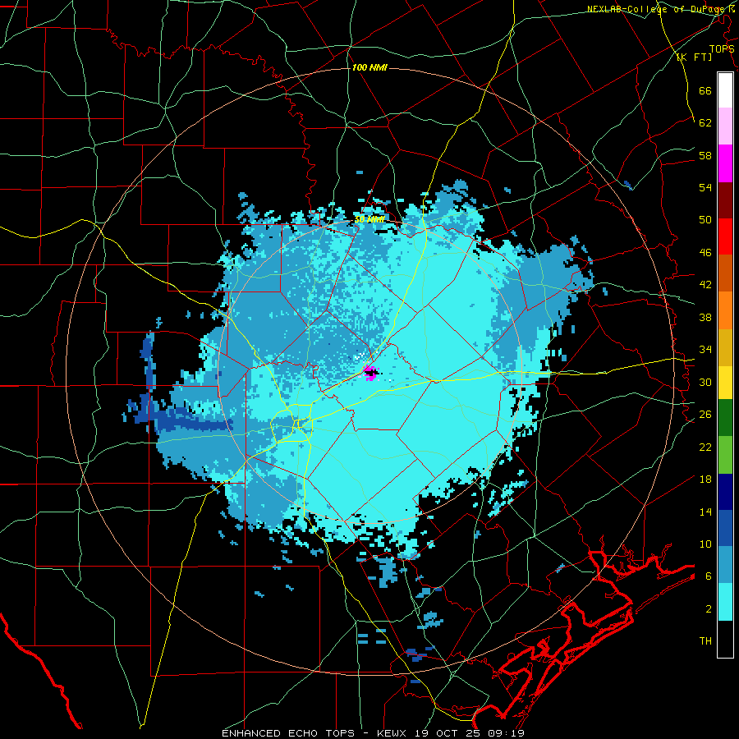Click the 58 legend value label
This screenshot has height=739, width=739.
(705, 155)
